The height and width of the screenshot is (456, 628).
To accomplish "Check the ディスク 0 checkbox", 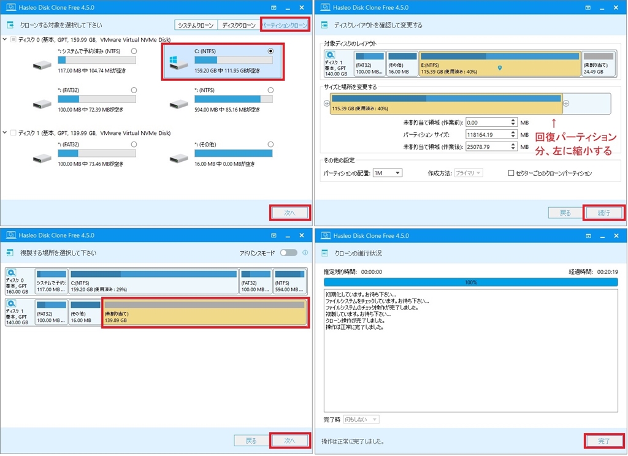I will click(13, 39).
